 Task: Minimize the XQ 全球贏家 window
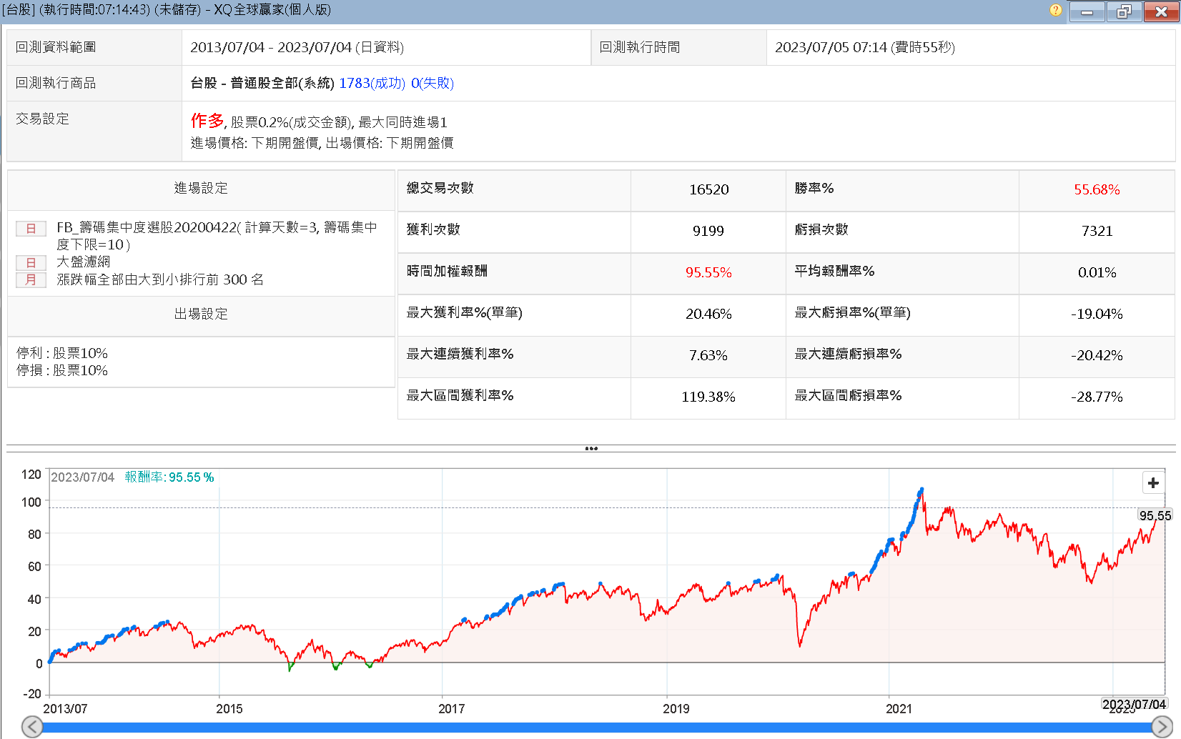(x=1087, y=11)
